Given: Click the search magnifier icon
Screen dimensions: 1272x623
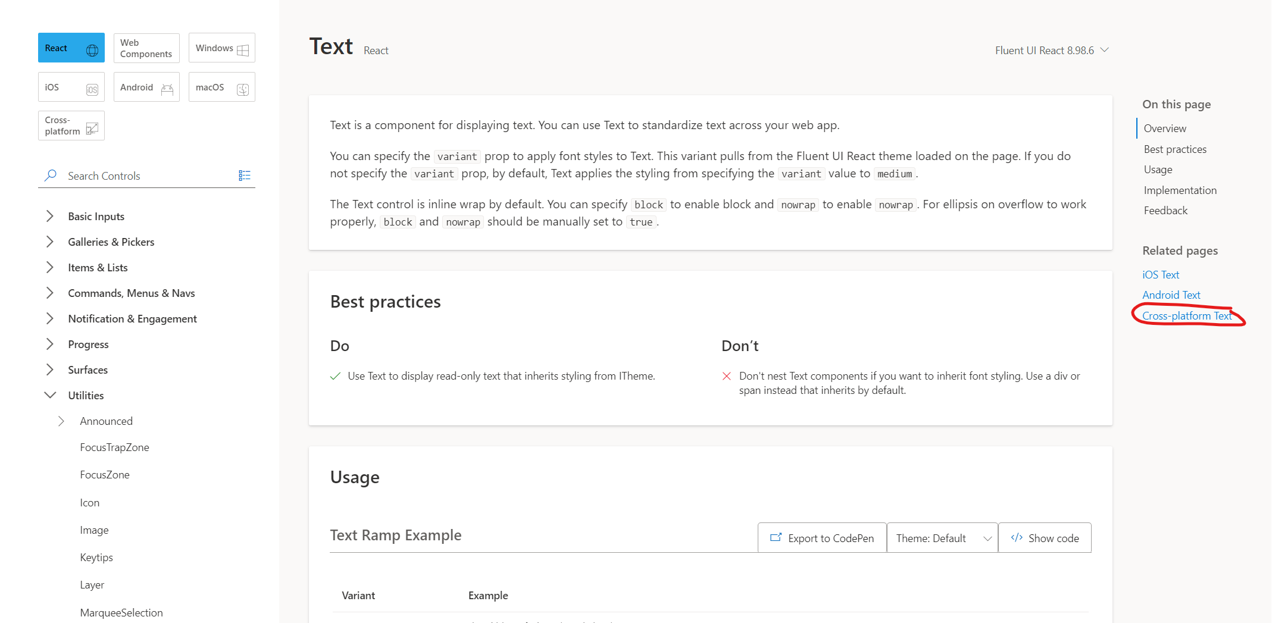Looking at the screenshot, I should click(x=51, y=175).
